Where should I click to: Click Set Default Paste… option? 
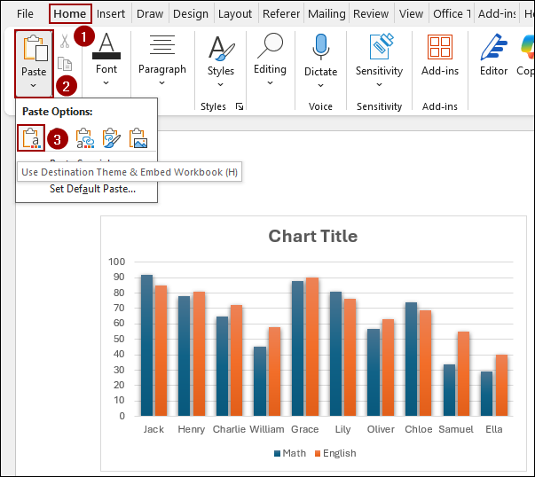tap(92, 188)
